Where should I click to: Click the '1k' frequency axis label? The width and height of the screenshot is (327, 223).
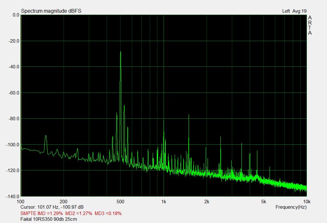pyautogui.click(x=163, y=201)
